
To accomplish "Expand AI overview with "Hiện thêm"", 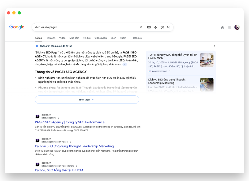I will pos(87,100).
